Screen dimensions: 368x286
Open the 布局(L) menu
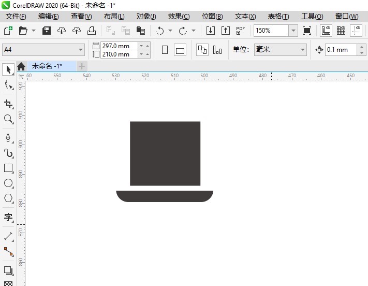(114, 17)
